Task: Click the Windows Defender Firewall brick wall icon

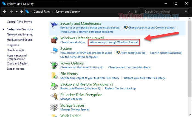Action: pos(54,40)
